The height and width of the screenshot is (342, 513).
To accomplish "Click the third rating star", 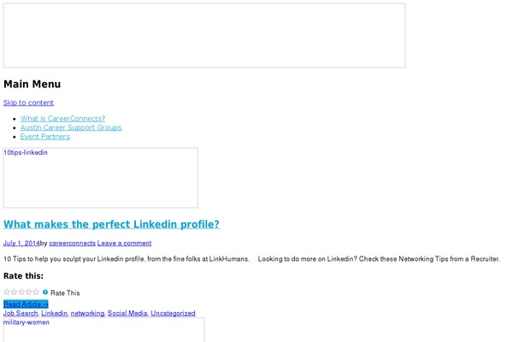I will pos(22,292).
